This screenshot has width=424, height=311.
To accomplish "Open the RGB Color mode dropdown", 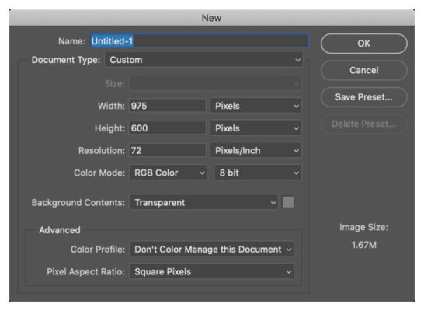I will [x=169, y=173].
